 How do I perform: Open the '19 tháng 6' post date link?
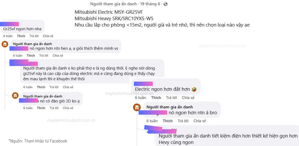(x=150, y=4)
